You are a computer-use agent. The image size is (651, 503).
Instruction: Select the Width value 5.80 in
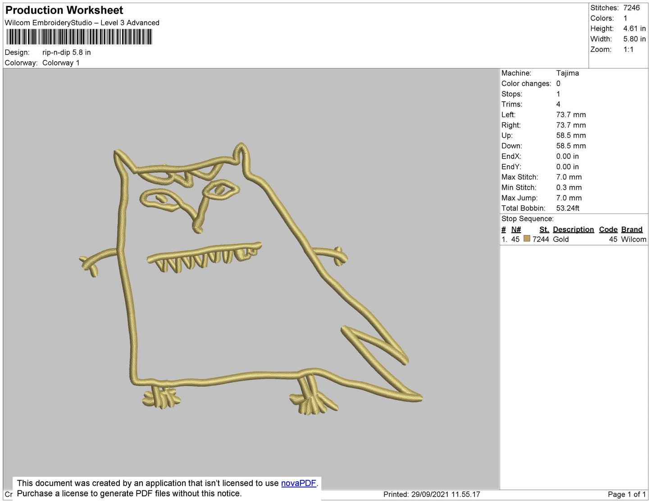(634, 39)
